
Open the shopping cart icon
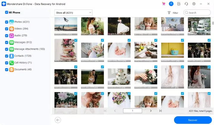(164, 4)
